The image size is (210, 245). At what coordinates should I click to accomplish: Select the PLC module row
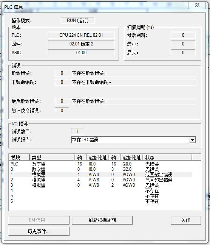100,164
